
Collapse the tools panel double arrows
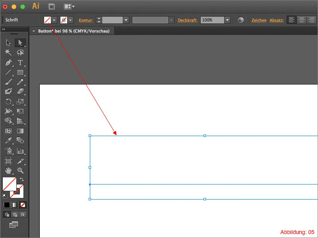pos(4,29)
